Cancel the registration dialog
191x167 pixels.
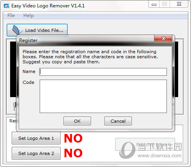click(x=118, y=121)
